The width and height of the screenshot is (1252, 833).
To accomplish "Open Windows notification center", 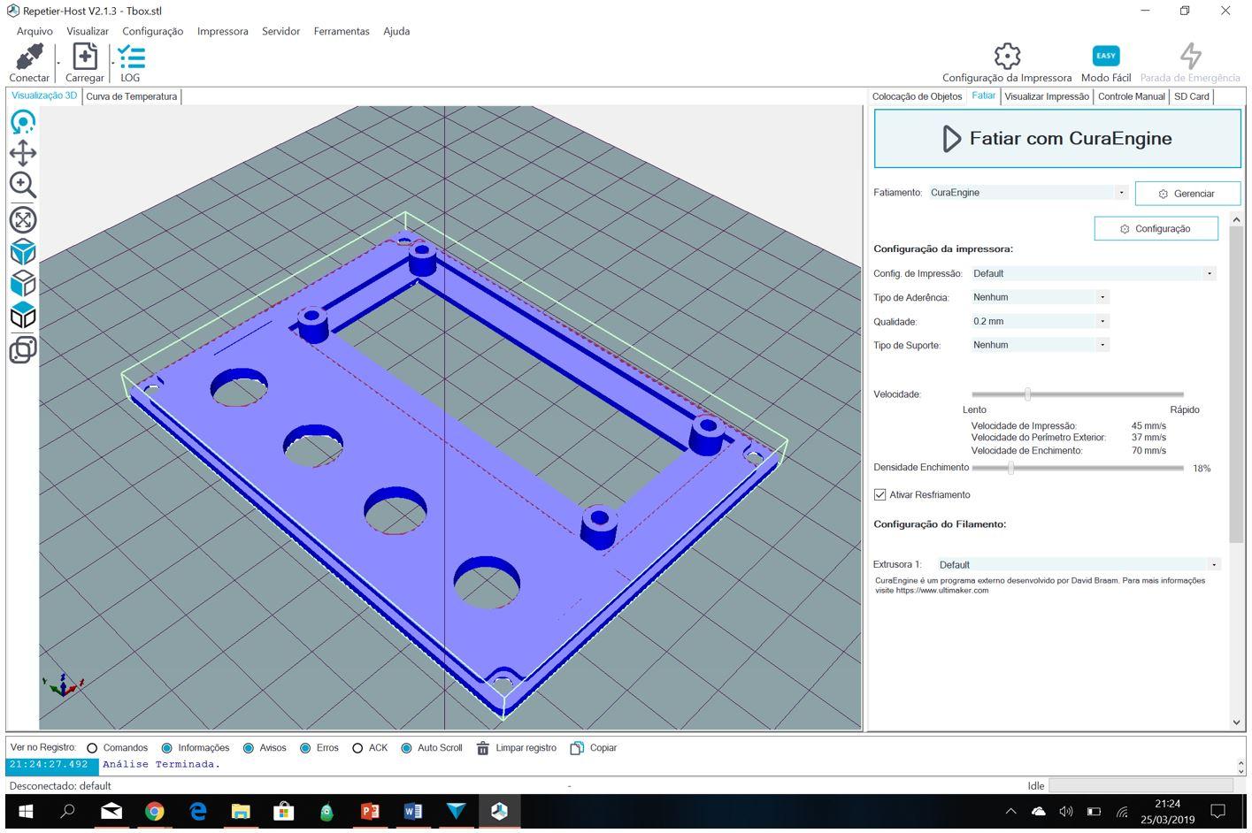I will point(1217,811).
